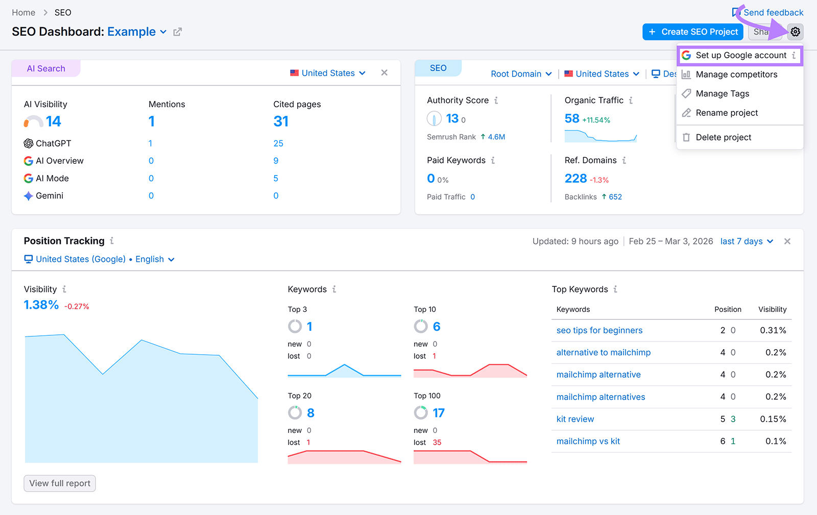Click the chart icon beside Manage competitors
817x515 pixels.
pos(687,75)
